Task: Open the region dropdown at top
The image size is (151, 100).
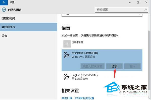Action: [x=102, y=15]
